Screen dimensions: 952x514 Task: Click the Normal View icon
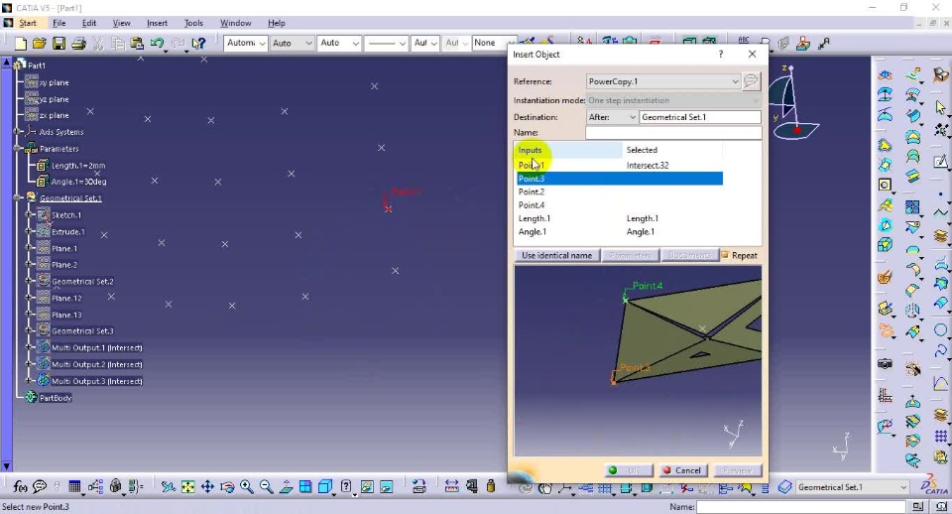286,486
